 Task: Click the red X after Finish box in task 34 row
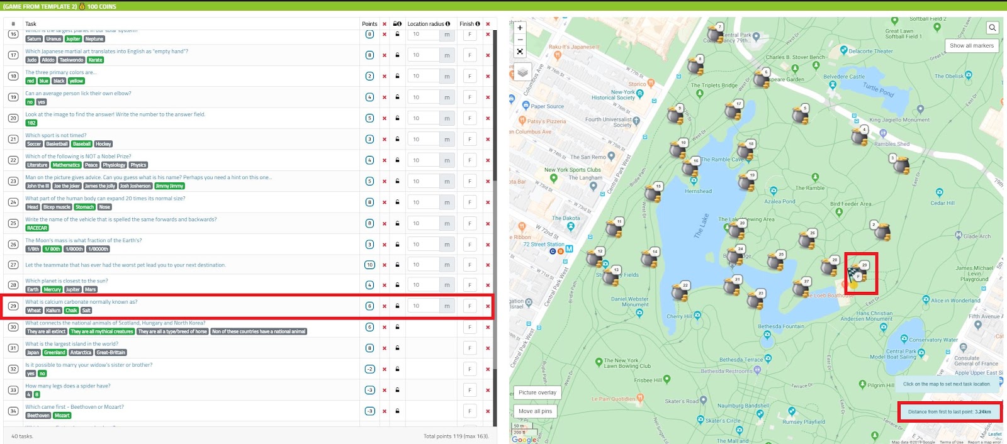point(488,411)
